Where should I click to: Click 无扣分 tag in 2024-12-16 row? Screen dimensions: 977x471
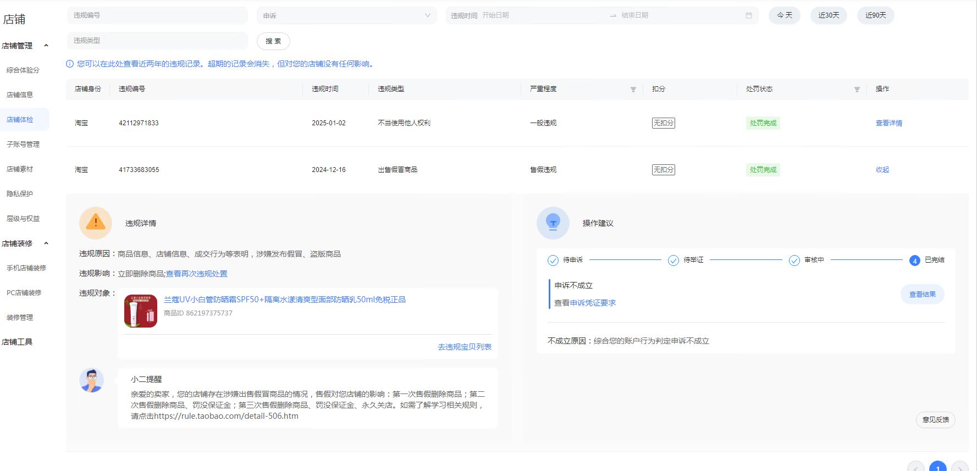664,170
